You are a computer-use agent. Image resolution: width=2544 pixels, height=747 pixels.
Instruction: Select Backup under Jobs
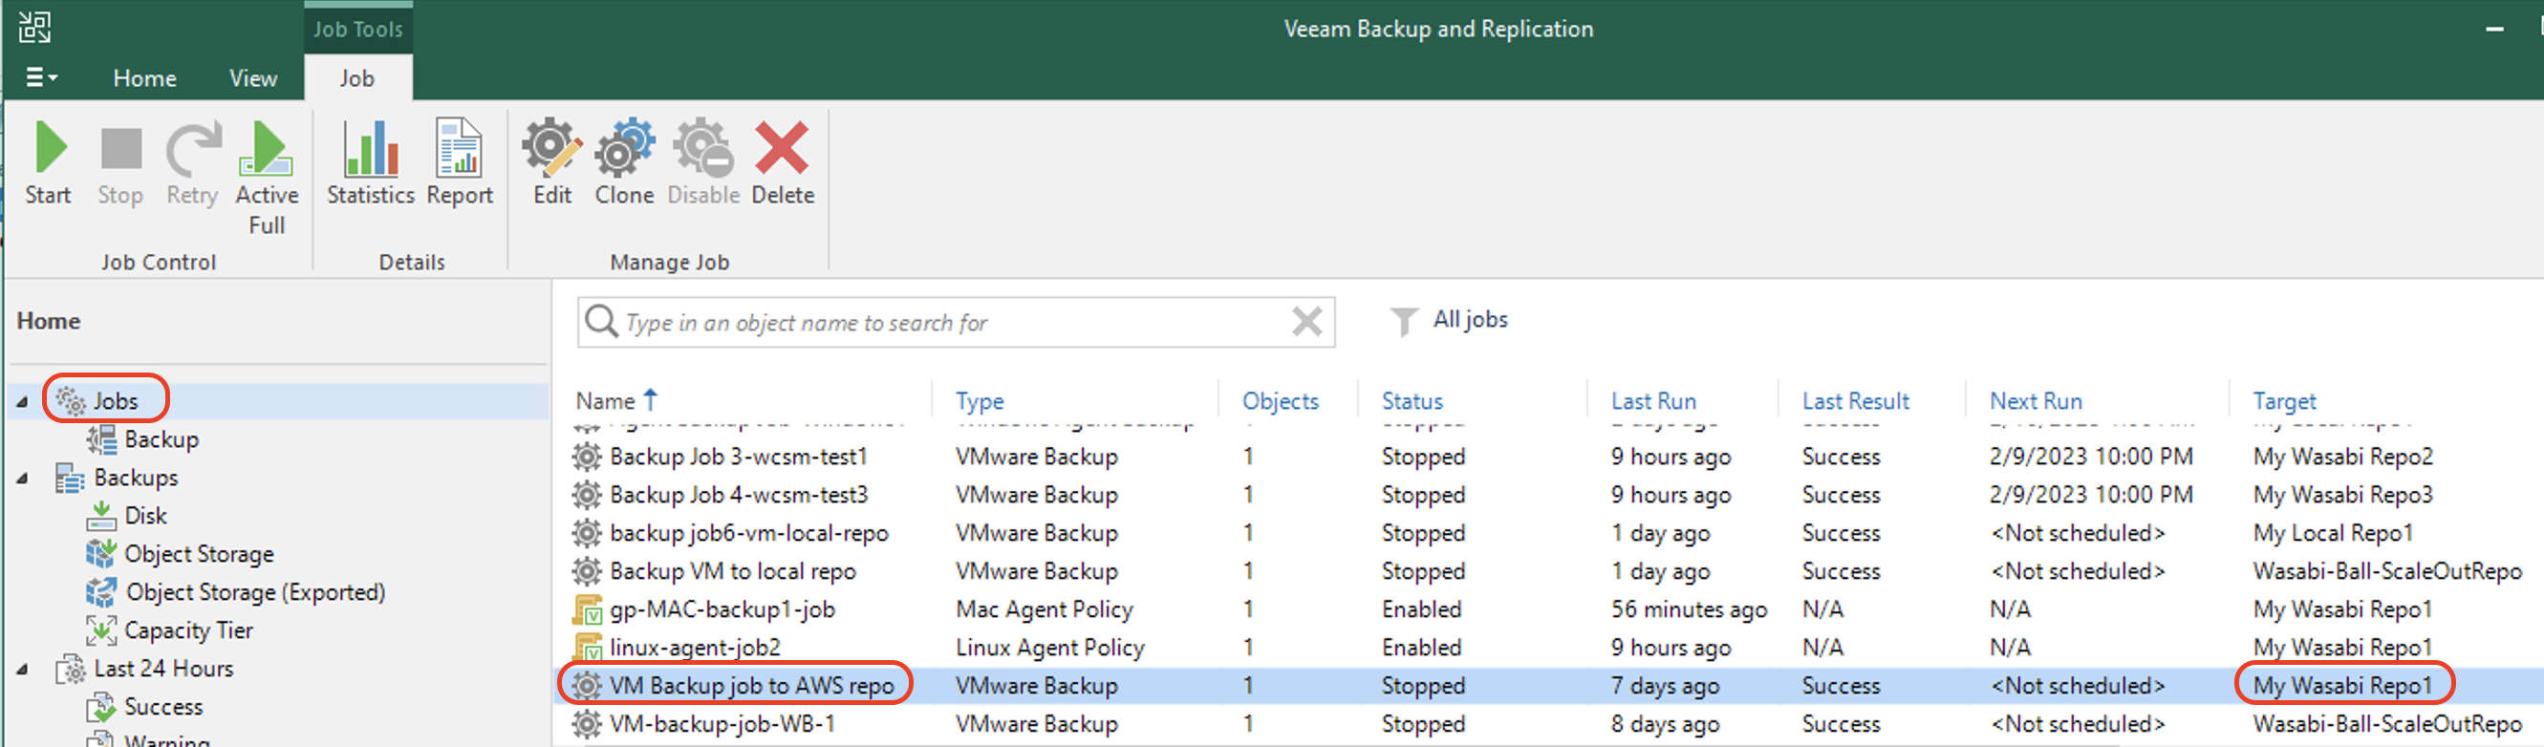pos(161,439)
